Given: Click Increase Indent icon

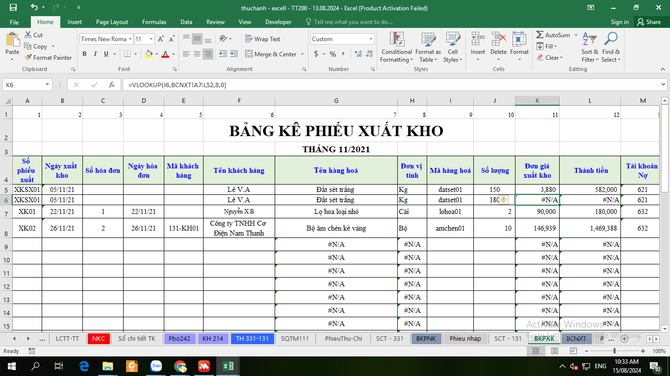Looking at the screenshot, I should pyautogui.click(x=234, y=54).
